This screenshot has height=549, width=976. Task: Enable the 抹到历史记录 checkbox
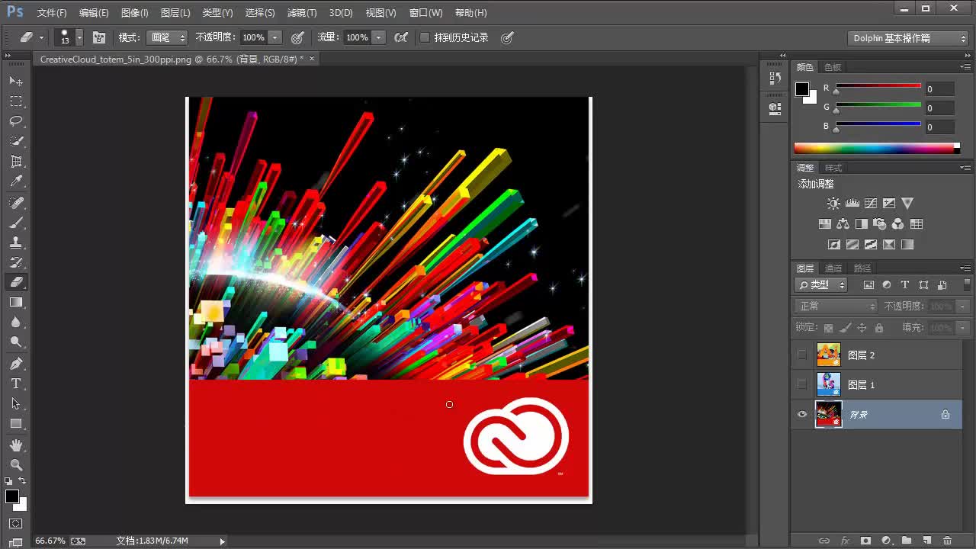(x=424, y=37)
